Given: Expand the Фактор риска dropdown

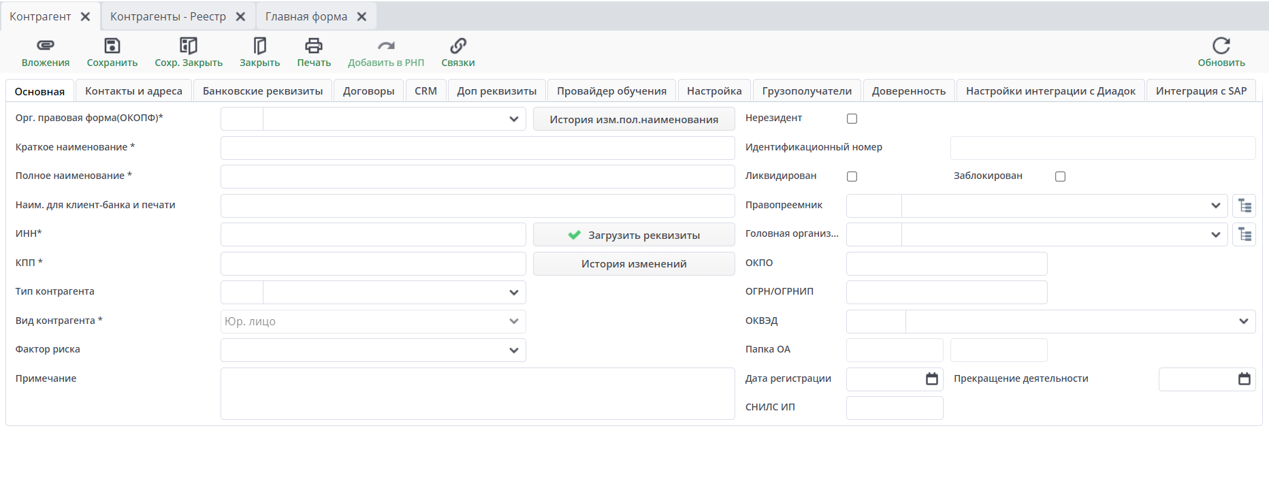Looking at the screenshot, I should tap(513, 350).
